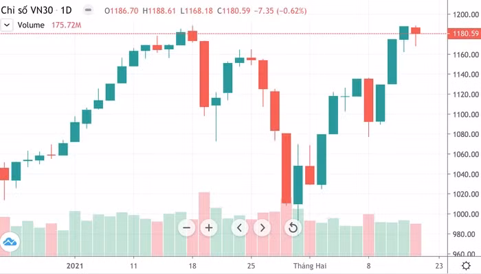Screen dimensions: 481x274
Task: Click the 2021 label on time axis
Action: click(x=76, y=264)
